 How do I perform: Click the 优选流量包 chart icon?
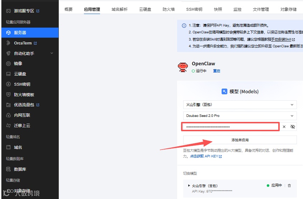coord(8,105)
